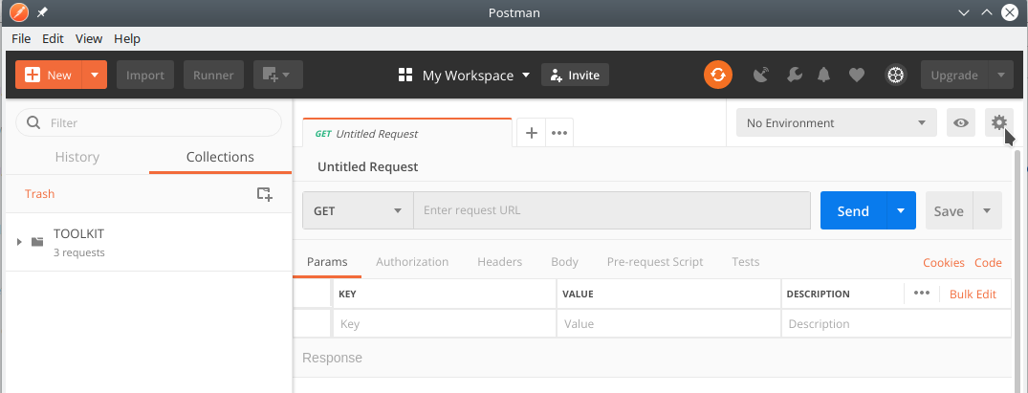Screen dimensions: 1028x393
Task: Open the user avatar icon menu
Action: [x=895, y=75]
